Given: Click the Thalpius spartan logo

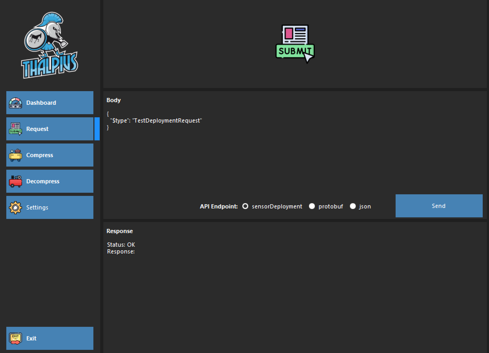Looking at the screenshot, I should pyautogui.click(x=49, y=45).
